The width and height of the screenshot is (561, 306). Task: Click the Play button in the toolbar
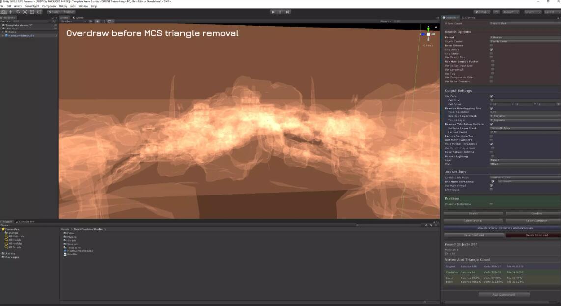tap(273, 12)
